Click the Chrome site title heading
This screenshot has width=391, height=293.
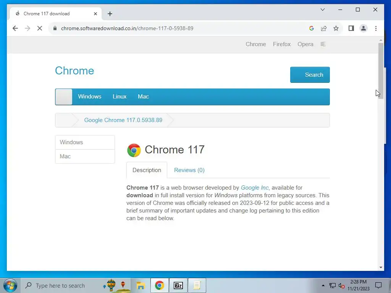(74, 71)
